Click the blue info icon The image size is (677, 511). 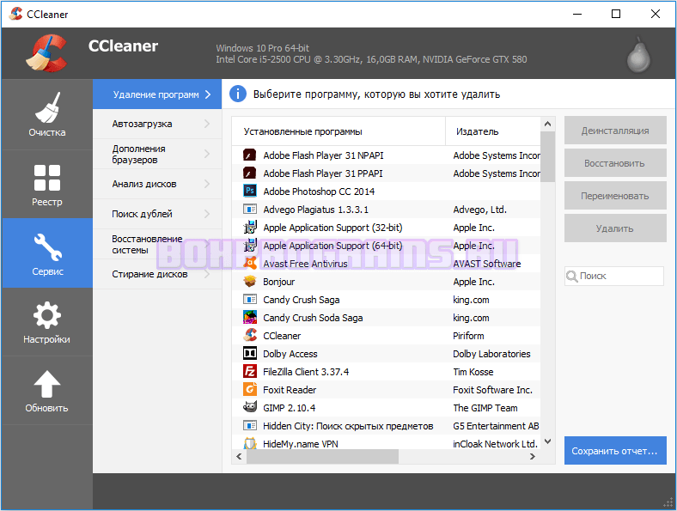click(x=237, y=94)
